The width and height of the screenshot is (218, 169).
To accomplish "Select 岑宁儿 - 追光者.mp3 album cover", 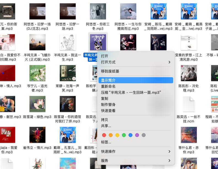I will [37, 73].
